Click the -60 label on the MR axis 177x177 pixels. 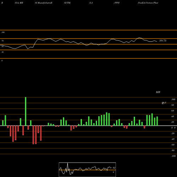(173, 145)
